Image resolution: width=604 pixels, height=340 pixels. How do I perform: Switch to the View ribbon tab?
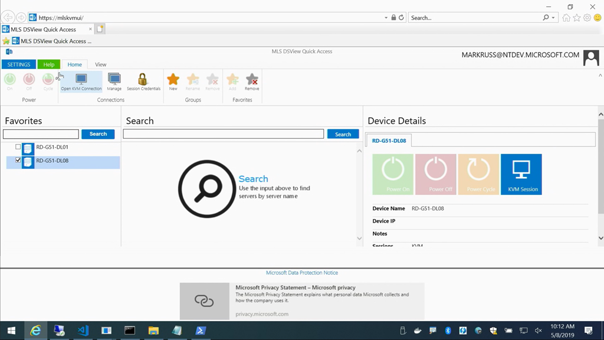tap(101, 64)
